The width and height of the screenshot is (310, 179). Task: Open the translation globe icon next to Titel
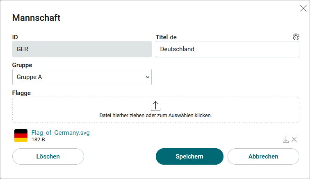[x=296, y=37]
